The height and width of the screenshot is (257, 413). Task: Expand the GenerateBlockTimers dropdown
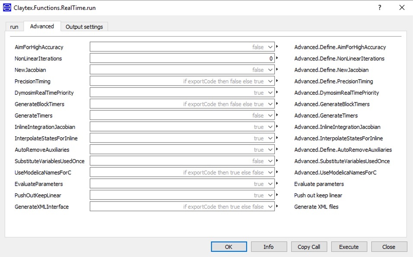click(x=270, y=104)
